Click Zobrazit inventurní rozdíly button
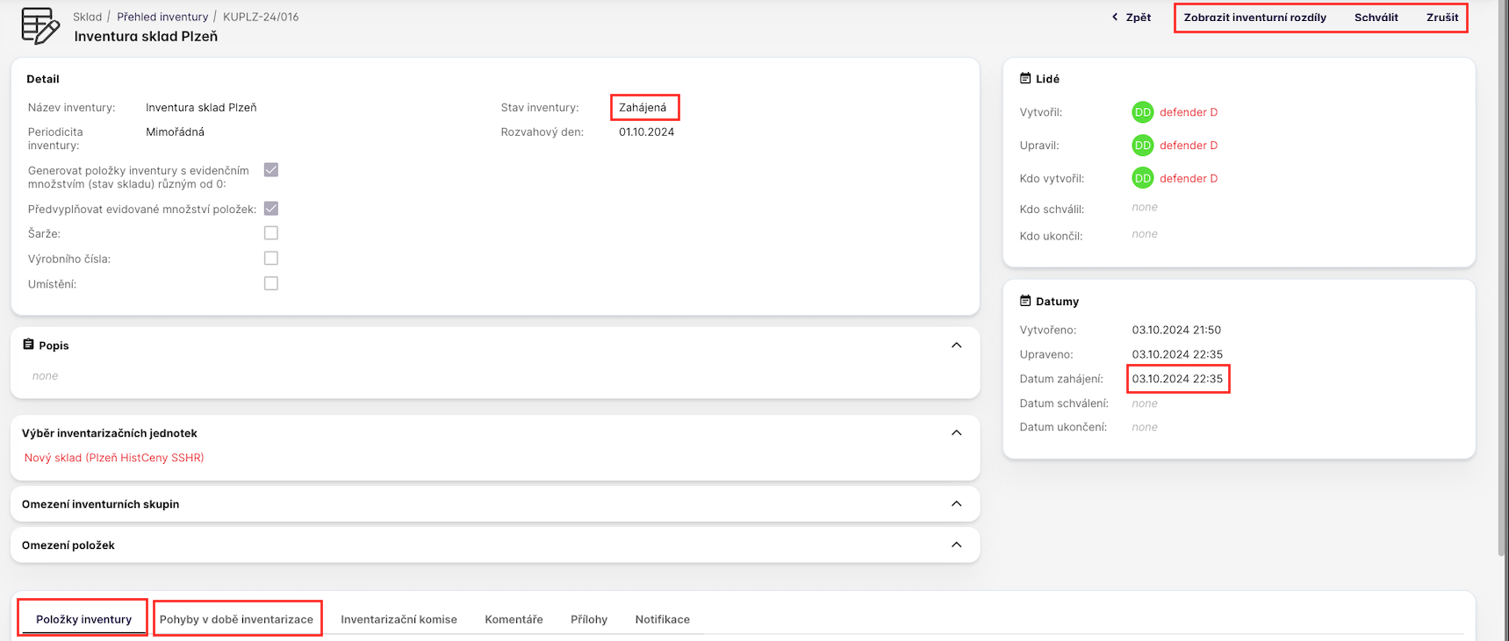1509x641 pixels. pos(1254,18)
